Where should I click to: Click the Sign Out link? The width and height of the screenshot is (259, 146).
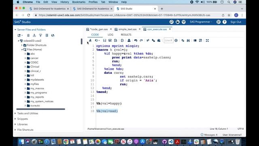pyautogui.click(x=236, y=22)
